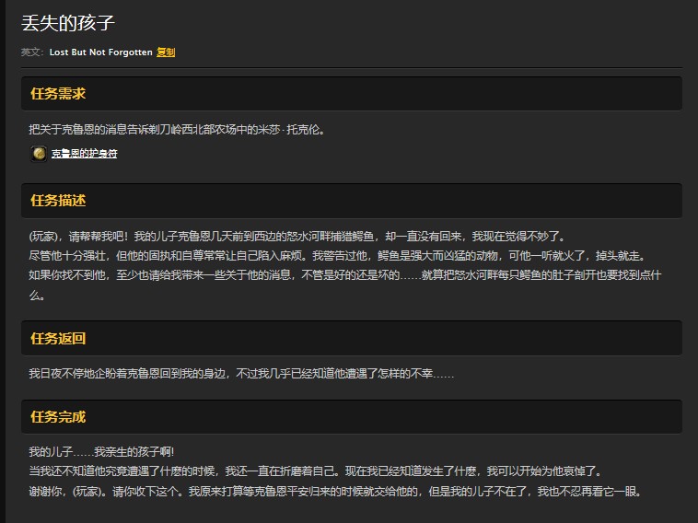This screenshot has height=523, width=698.
Task: Click the 复制 link to copy the English name
Action: coord(166,52)
